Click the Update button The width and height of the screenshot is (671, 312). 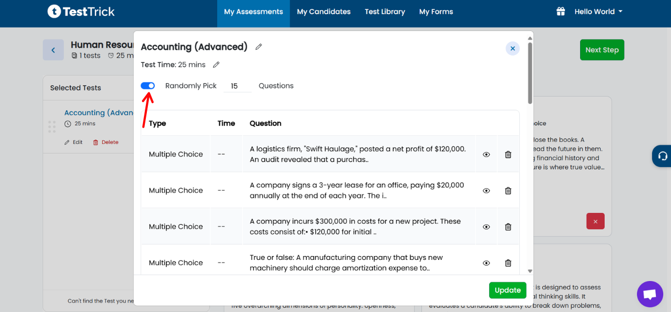point(507,290)
